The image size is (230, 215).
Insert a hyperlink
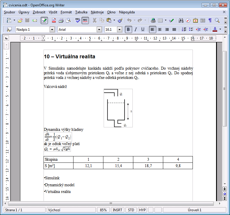153,20
